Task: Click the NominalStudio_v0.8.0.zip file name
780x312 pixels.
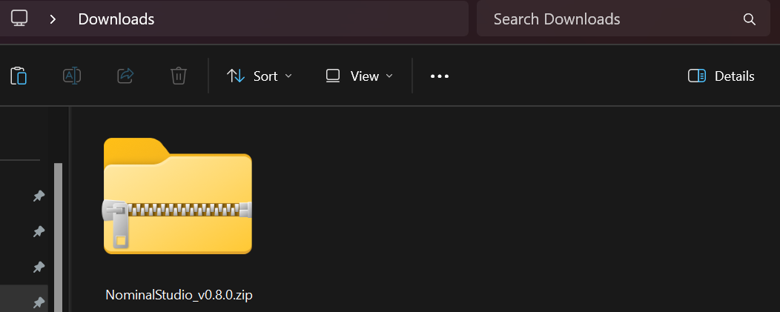Action: pyautogui.click(x=179, y=294)
